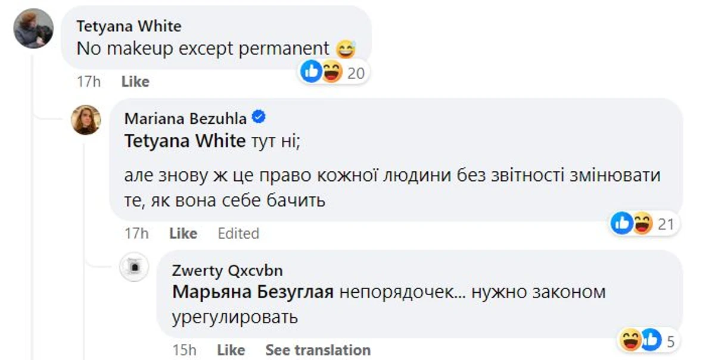Click the reaction count 20

pyautogui.click(x=355, y=72)
